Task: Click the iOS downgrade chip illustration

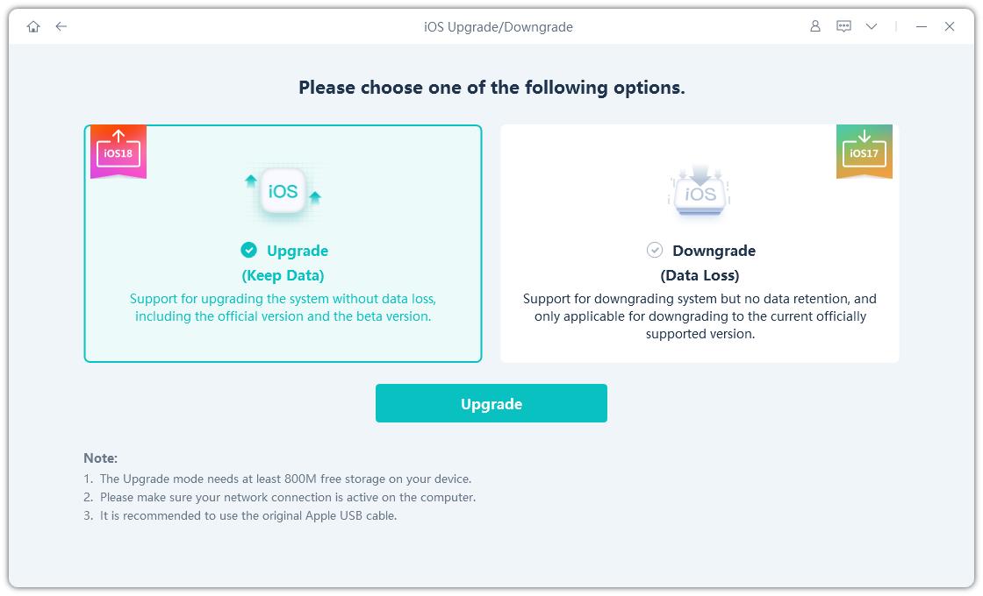Action: pyautogui.click(x=700, y=193)
